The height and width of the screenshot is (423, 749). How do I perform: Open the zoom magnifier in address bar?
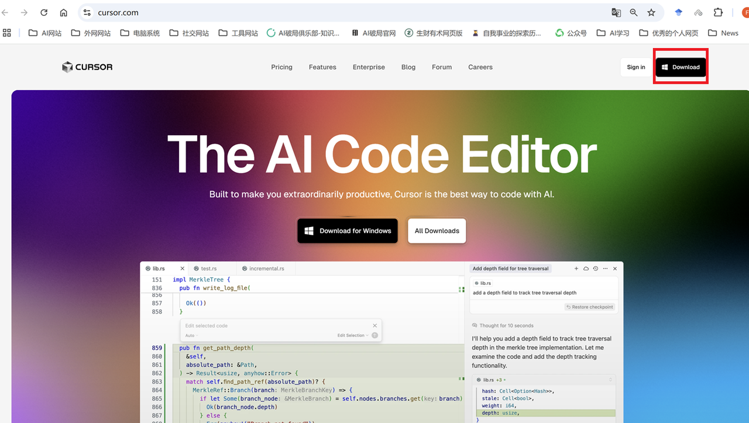(634, 12)
